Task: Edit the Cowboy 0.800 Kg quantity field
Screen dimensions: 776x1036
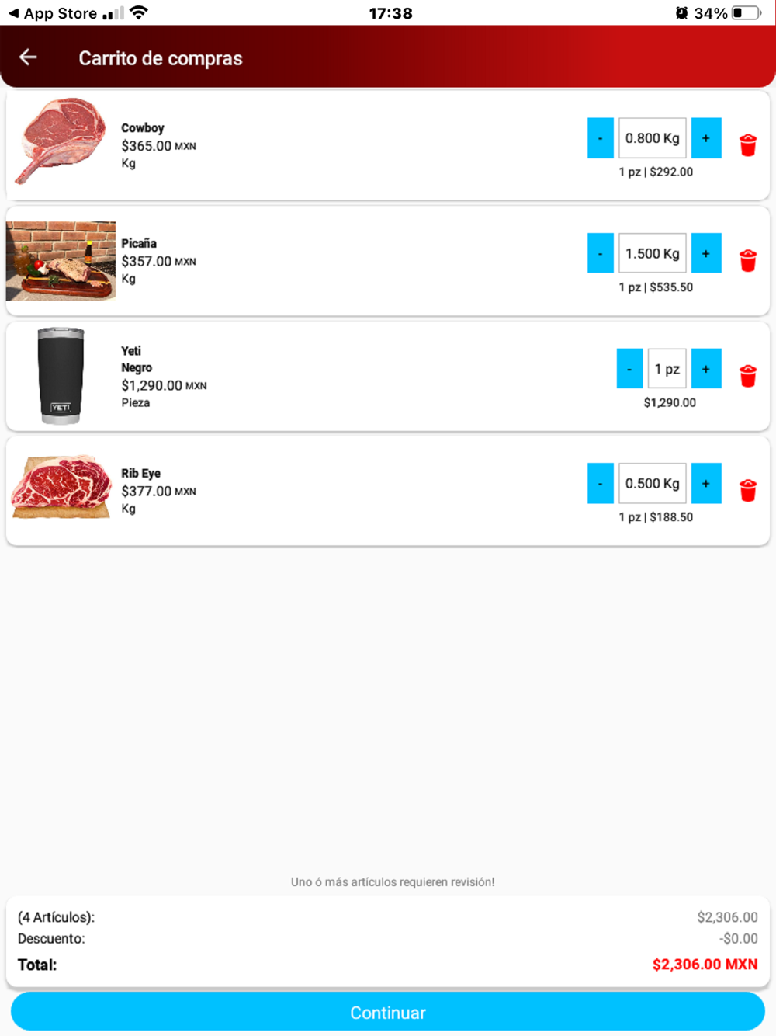Action: click(653, 138)
